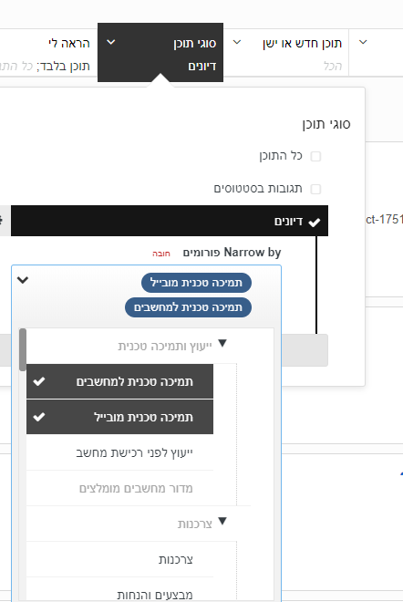This screenshot has width=403, height=602.
Task: Tick the תגובות בסטטוסים checkbox
Action: 315,189
